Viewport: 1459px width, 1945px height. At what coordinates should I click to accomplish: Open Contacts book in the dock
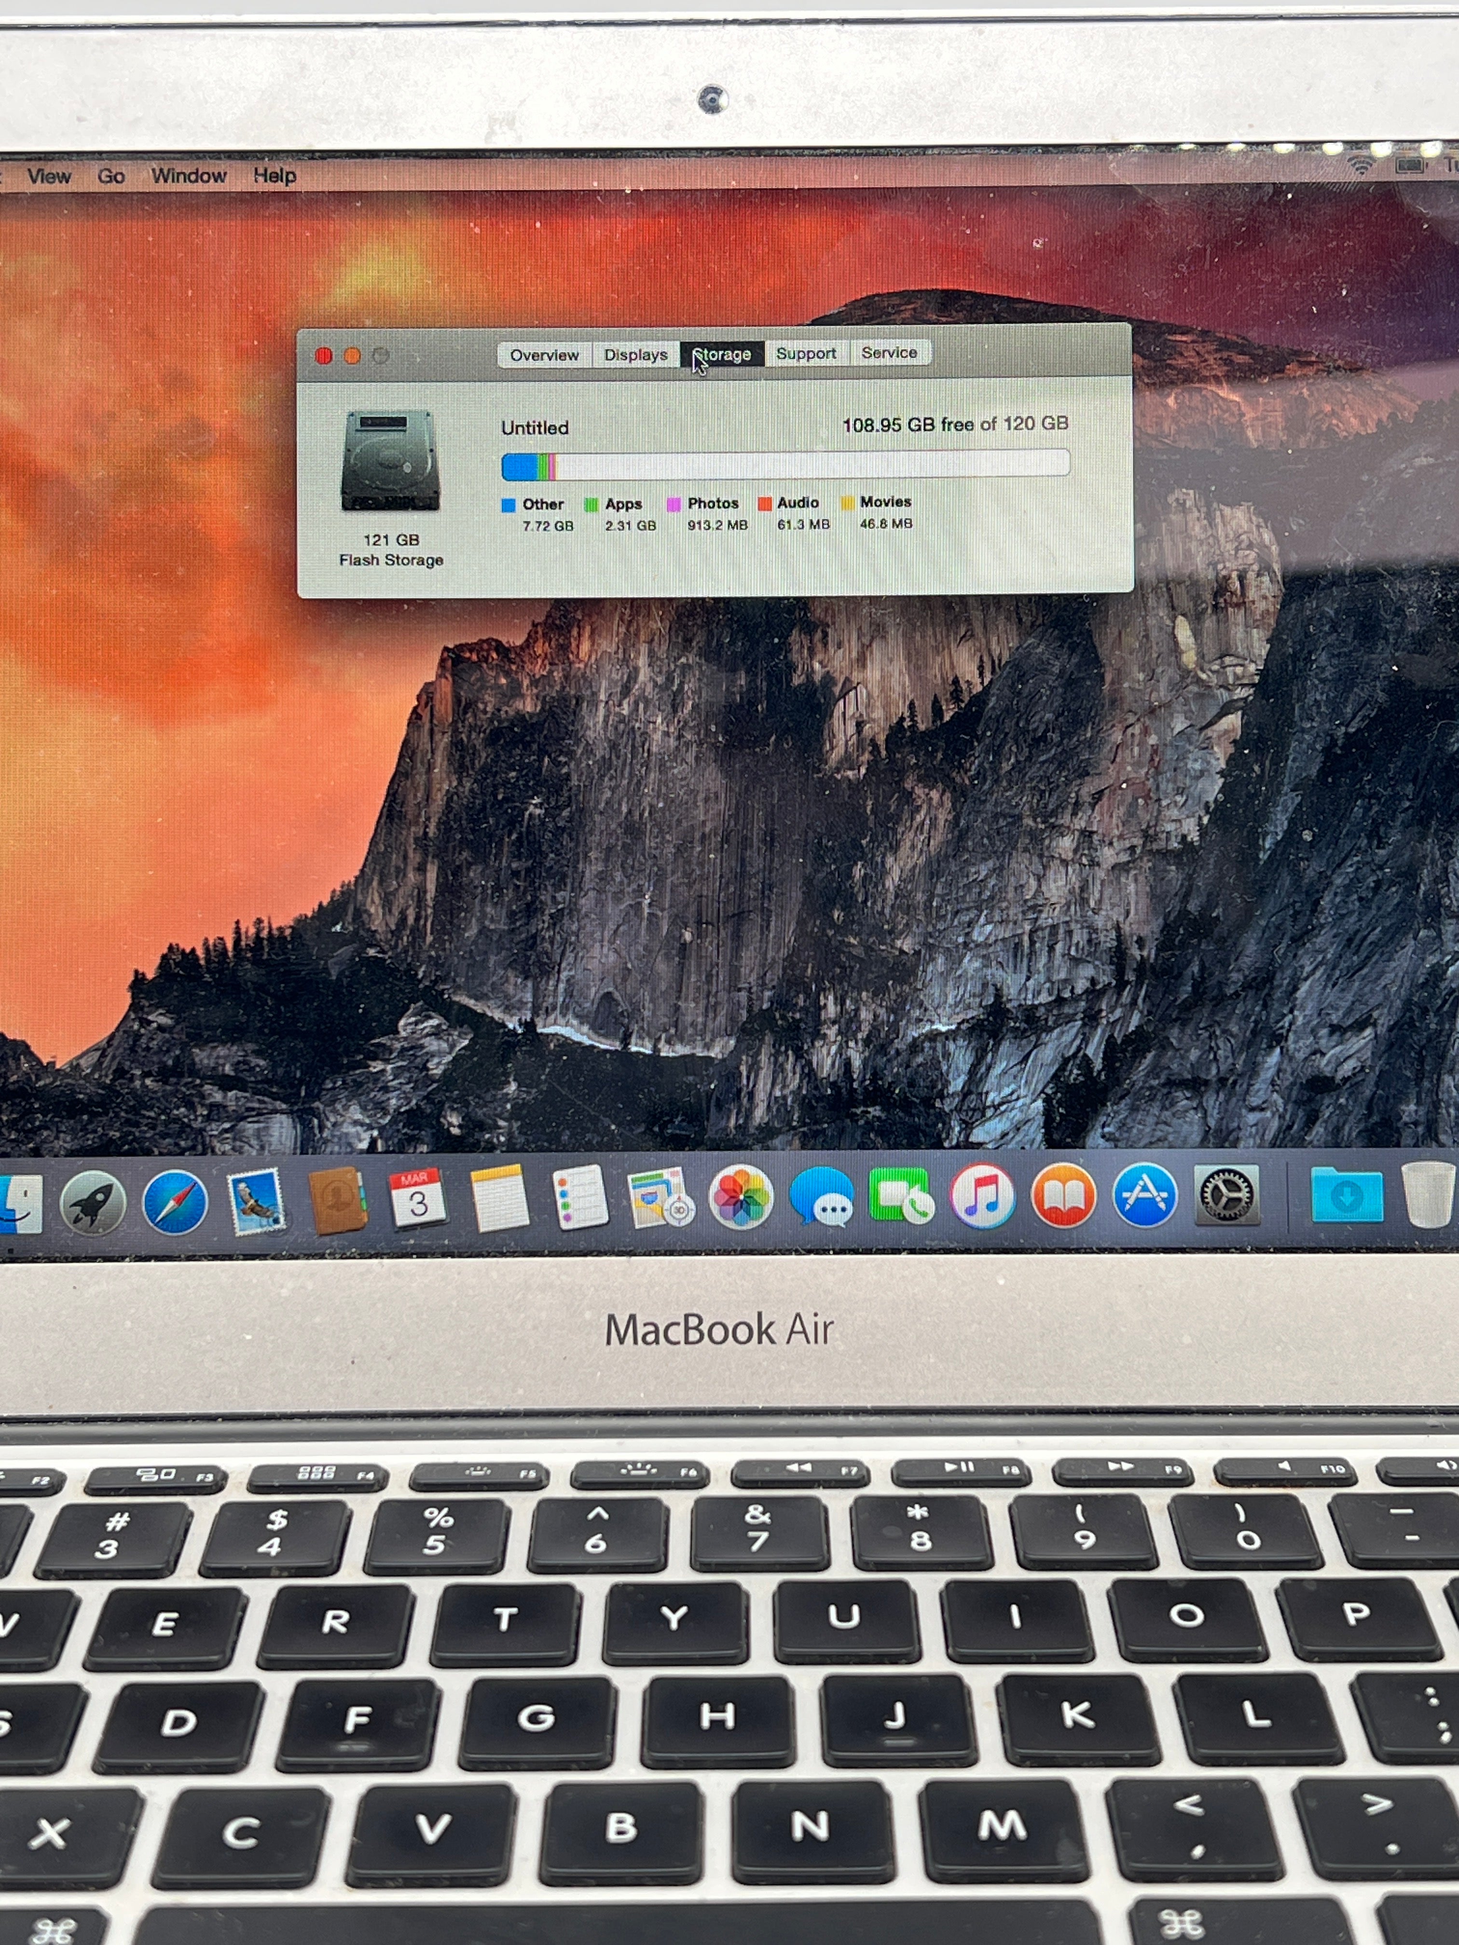(x=337, y=1200)
